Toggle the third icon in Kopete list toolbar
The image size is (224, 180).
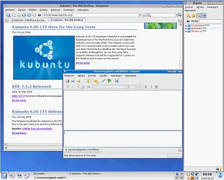point(199,15)
